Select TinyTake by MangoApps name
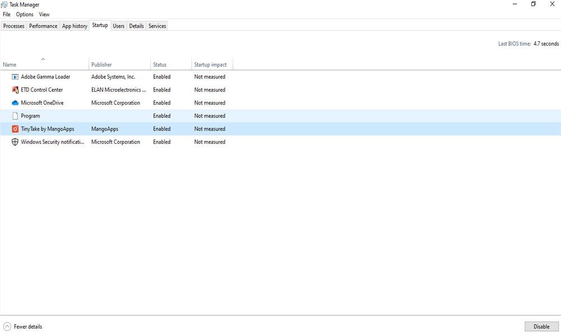 pos(48,129)
